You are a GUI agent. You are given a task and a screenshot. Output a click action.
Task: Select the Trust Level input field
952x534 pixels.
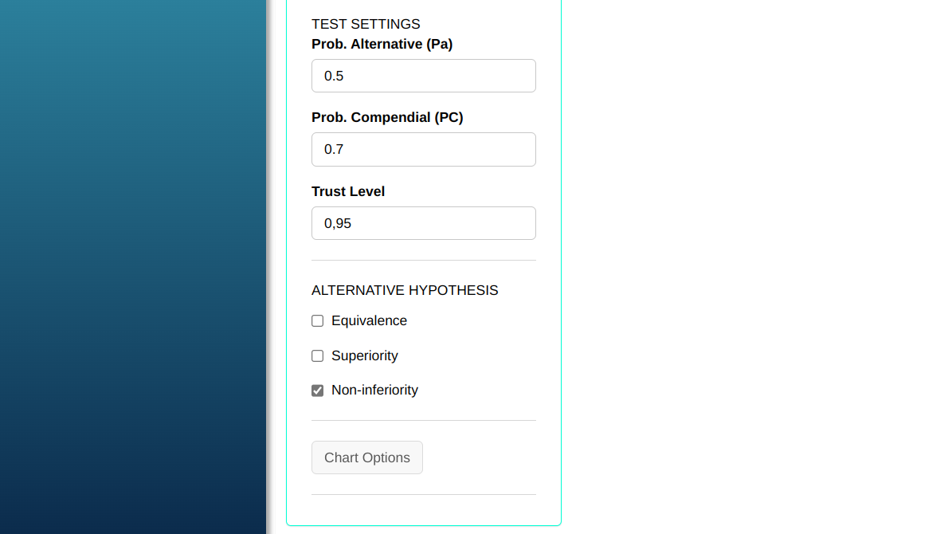click(423, 223)
